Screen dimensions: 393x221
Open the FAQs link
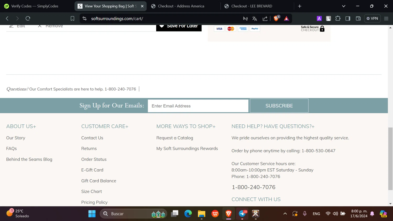12,148
